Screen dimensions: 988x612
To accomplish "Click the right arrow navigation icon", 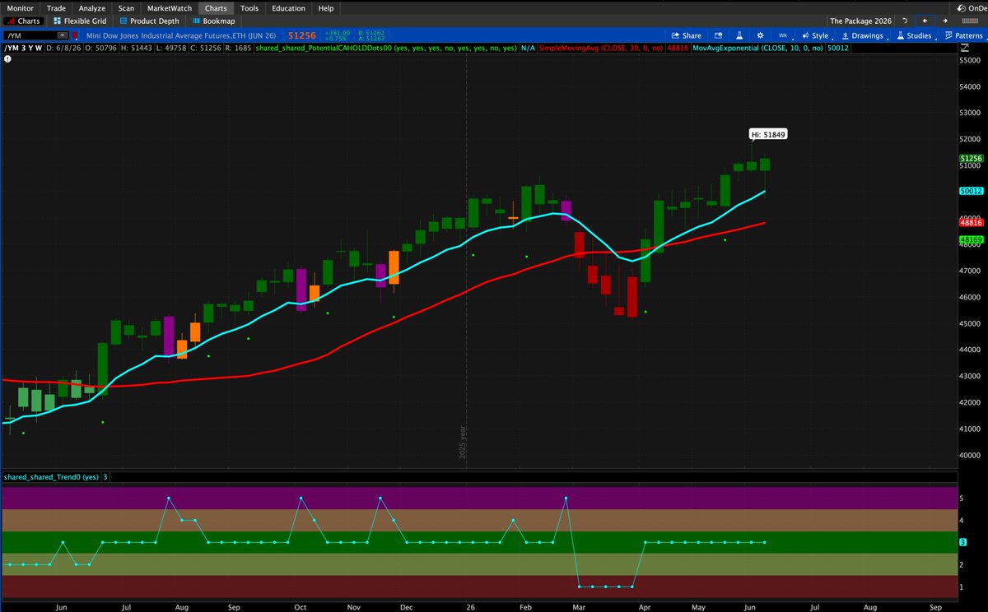I will click(944, 21).
